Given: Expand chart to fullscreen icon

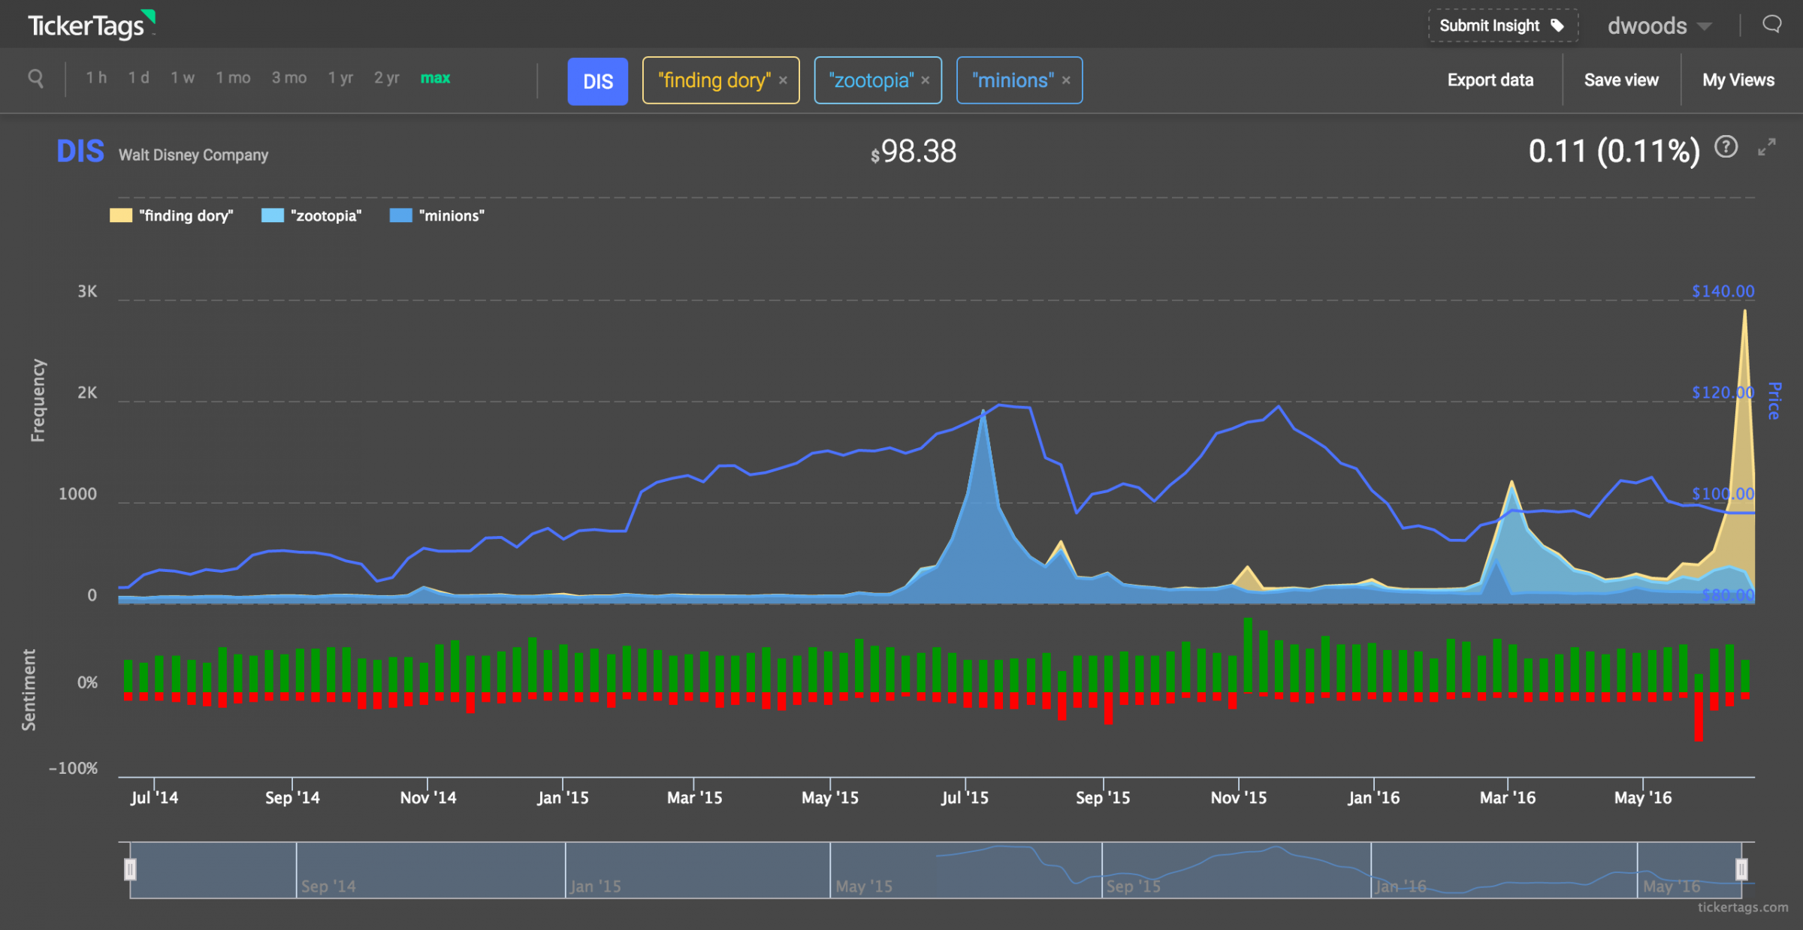Looking at the screenshot, I should point(1766,147).
